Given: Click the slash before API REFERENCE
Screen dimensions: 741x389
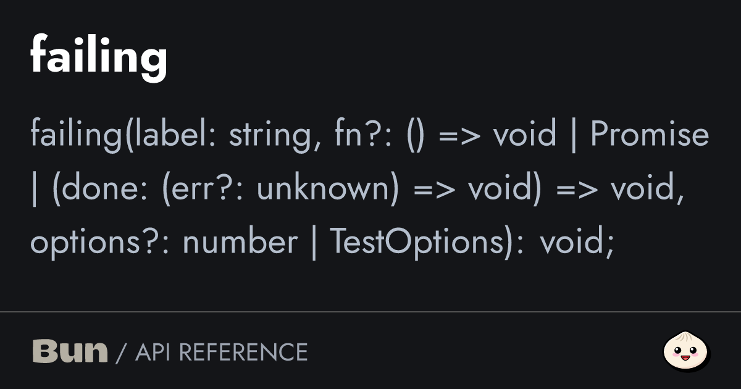Looking at the screenshot, I should pos(121,353).
